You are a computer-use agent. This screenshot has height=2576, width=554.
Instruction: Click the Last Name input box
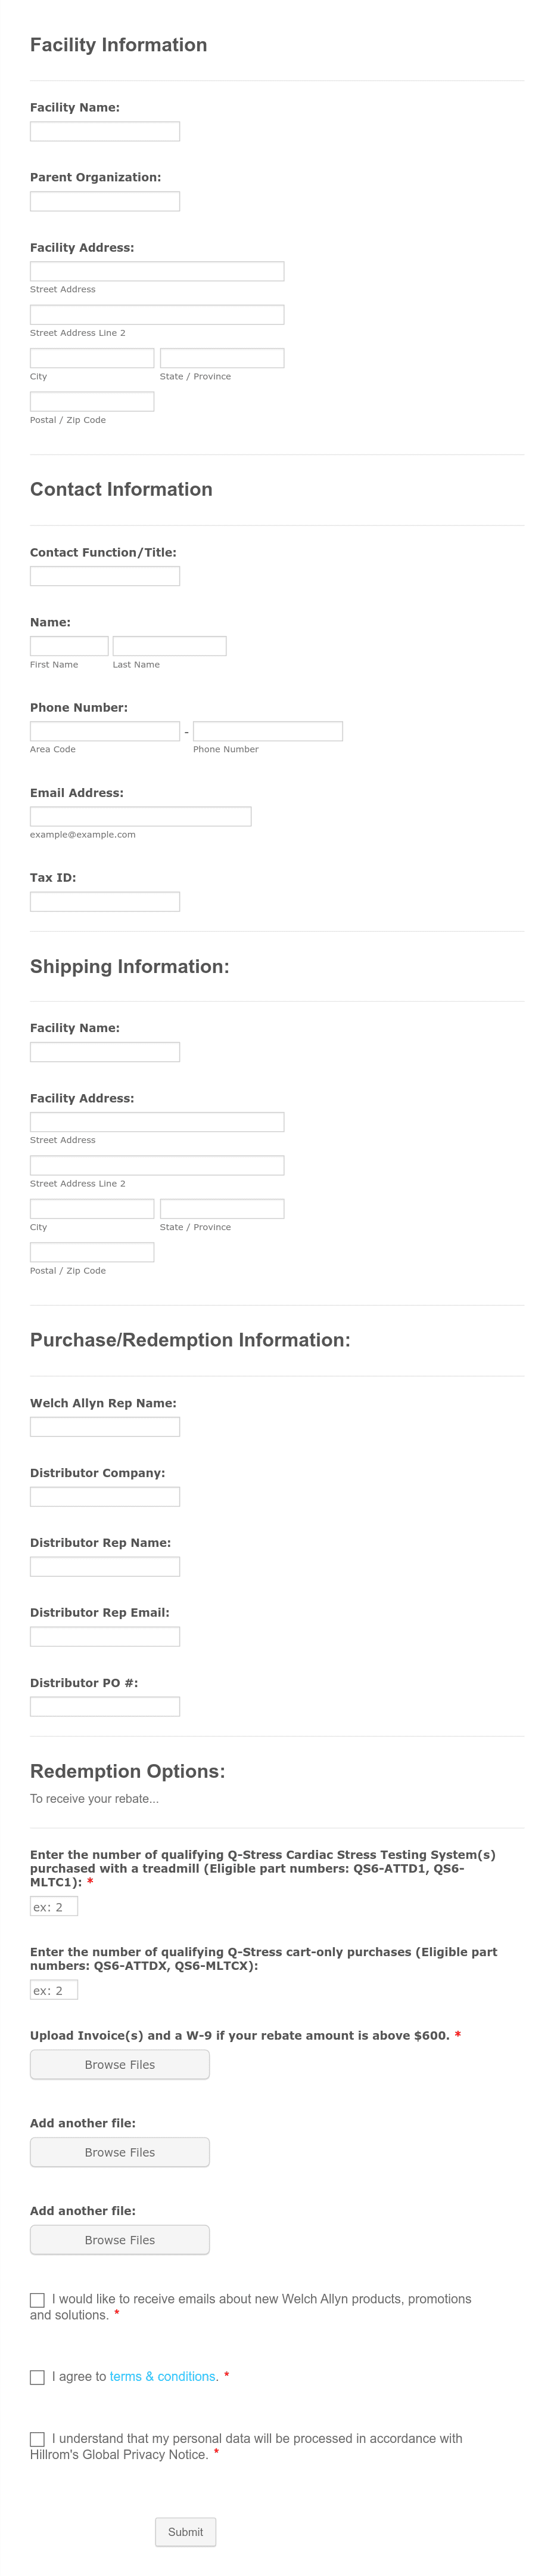(170, 646)
